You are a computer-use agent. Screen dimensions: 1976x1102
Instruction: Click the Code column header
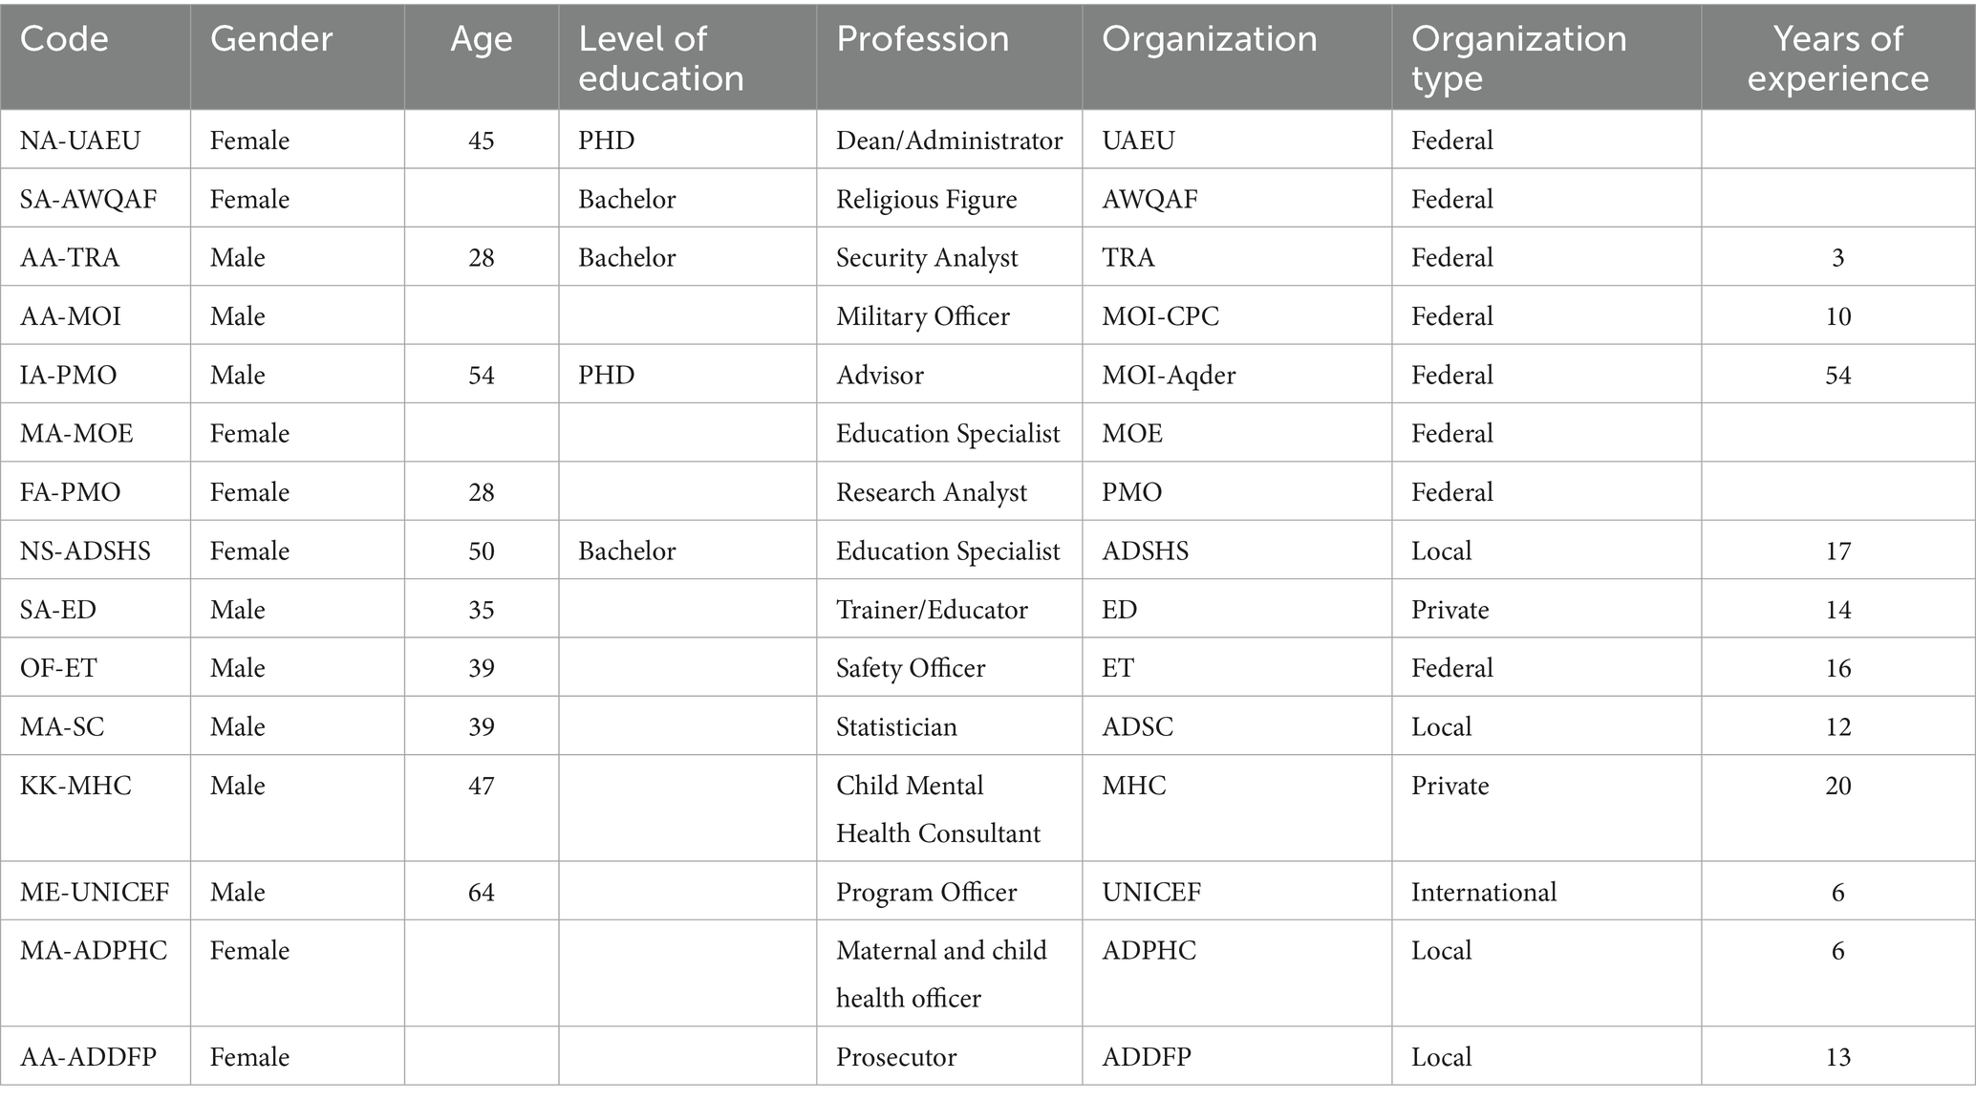point(64,39)
